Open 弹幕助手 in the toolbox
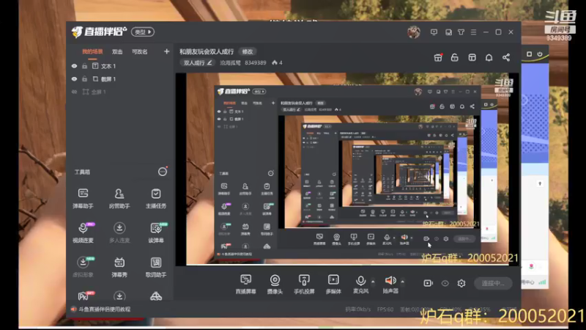The height and width of the screenshot is (330, 586). click(x=83, y=198)
